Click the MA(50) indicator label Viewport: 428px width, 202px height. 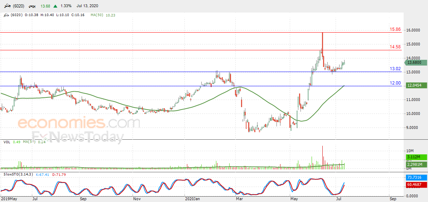tap(97, 15)
